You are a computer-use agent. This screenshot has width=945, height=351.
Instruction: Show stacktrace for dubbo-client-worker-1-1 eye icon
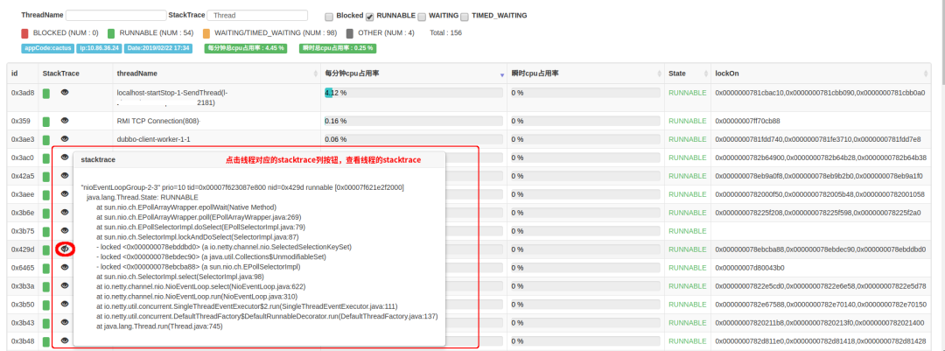(x=65, y=139)
